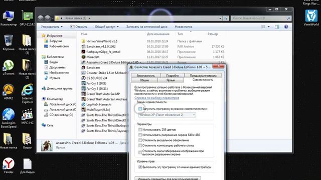
Task: Open the Windows XP compatibility version dropdown
Action: click(x=167, y=115)
